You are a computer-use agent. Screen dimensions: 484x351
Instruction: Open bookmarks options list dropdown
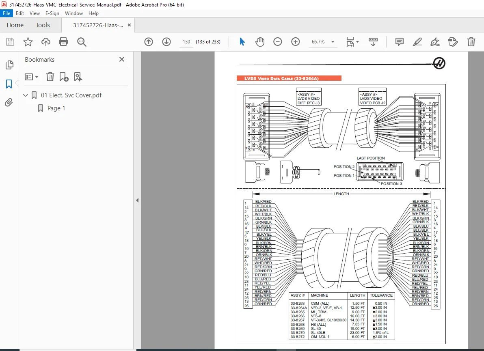(31, 77)
